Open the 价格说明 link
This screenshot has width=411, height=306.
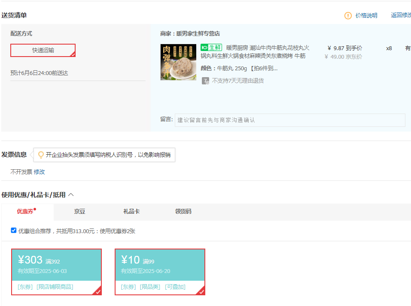366,15
